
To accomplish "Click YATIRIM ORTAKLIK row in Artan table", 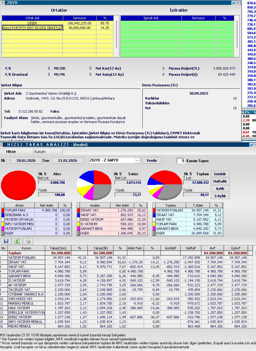I will [x=36, y=219].
